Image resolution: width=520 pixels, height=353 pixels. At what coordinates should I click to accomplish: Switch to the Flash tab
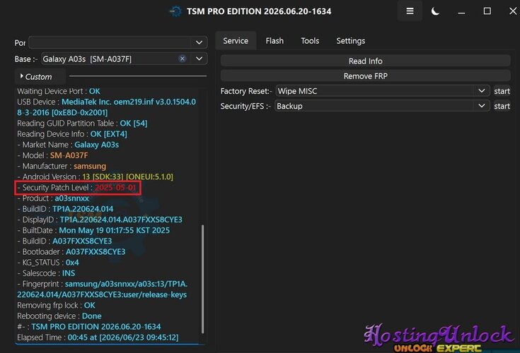click(x=275, y=41)
